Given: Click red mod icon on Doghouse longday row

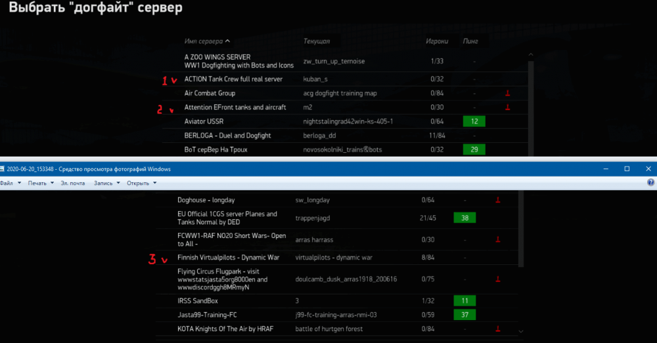Looking at the screenshot, I should pyautogui.click(x=498, y=200).
